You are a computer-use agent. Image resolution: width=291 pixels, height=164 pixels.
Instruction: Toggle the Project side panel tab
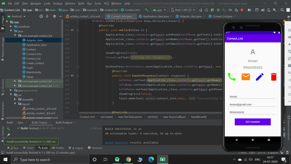(3, 21)
